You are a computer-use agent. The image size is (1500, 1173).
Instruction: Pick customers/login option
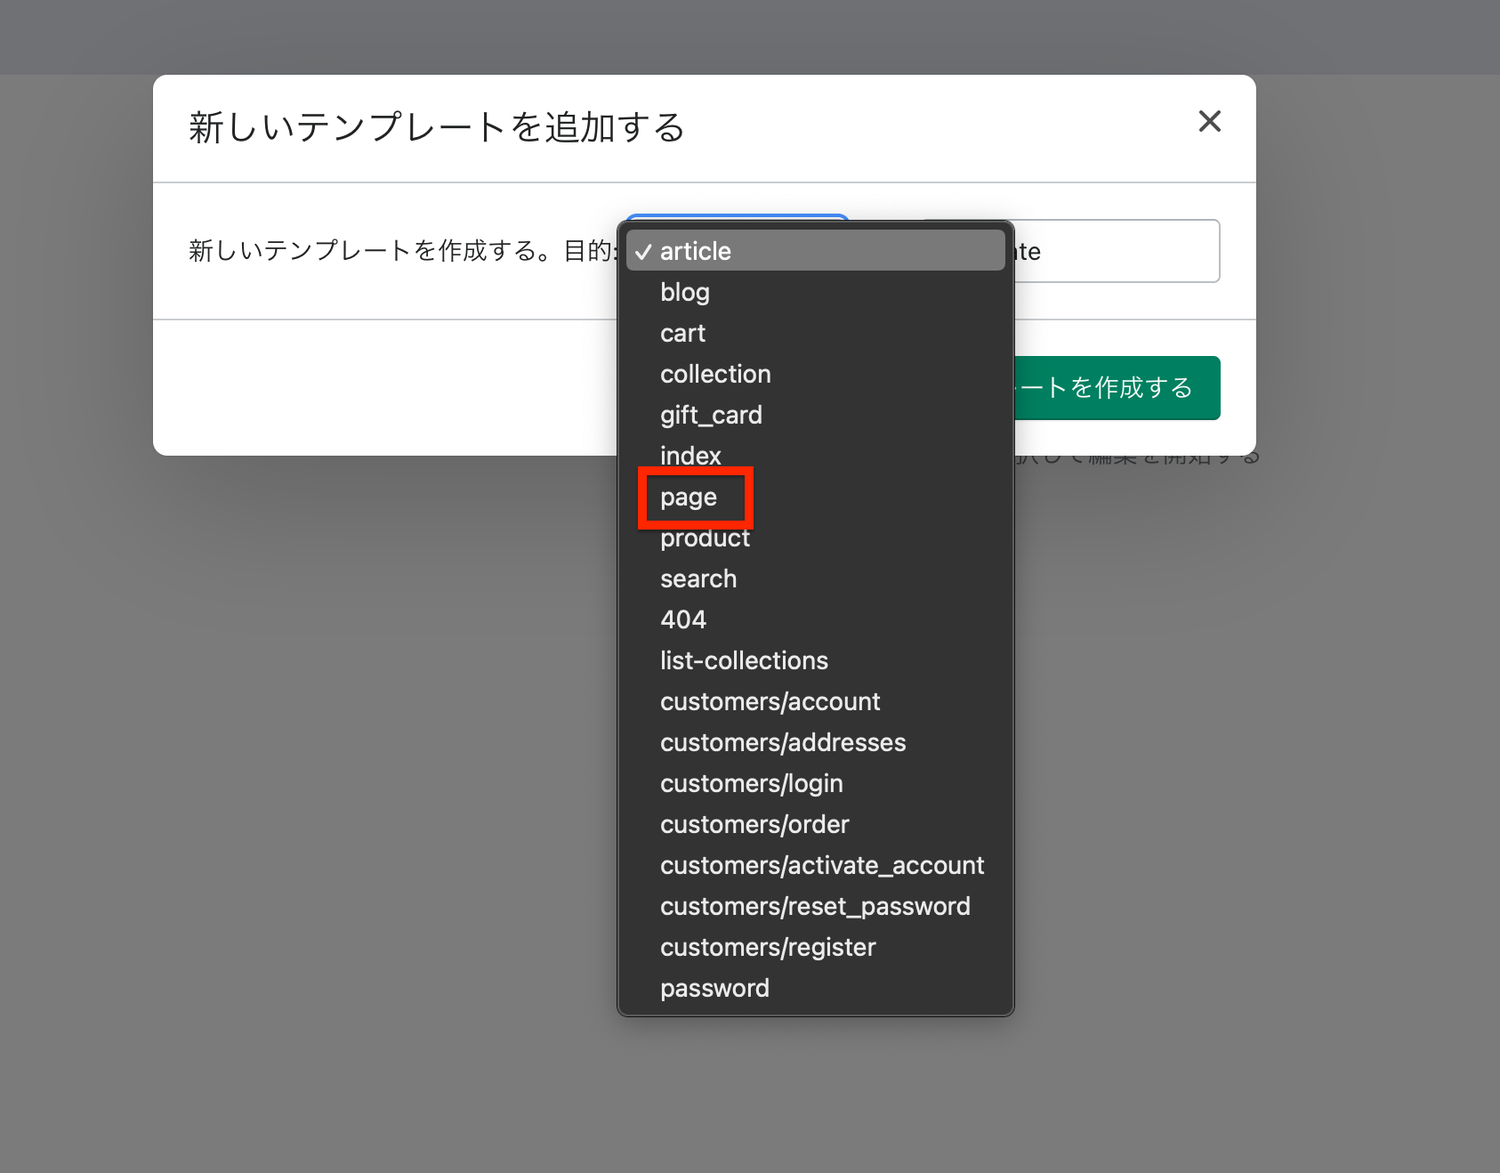[751, 783]
